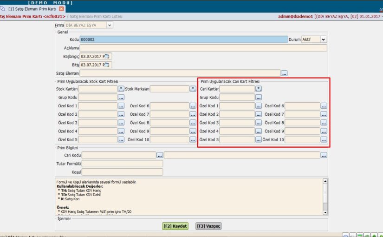Expand the Durum dropdown
383x237 pixels.
click(x=324, y=39)
